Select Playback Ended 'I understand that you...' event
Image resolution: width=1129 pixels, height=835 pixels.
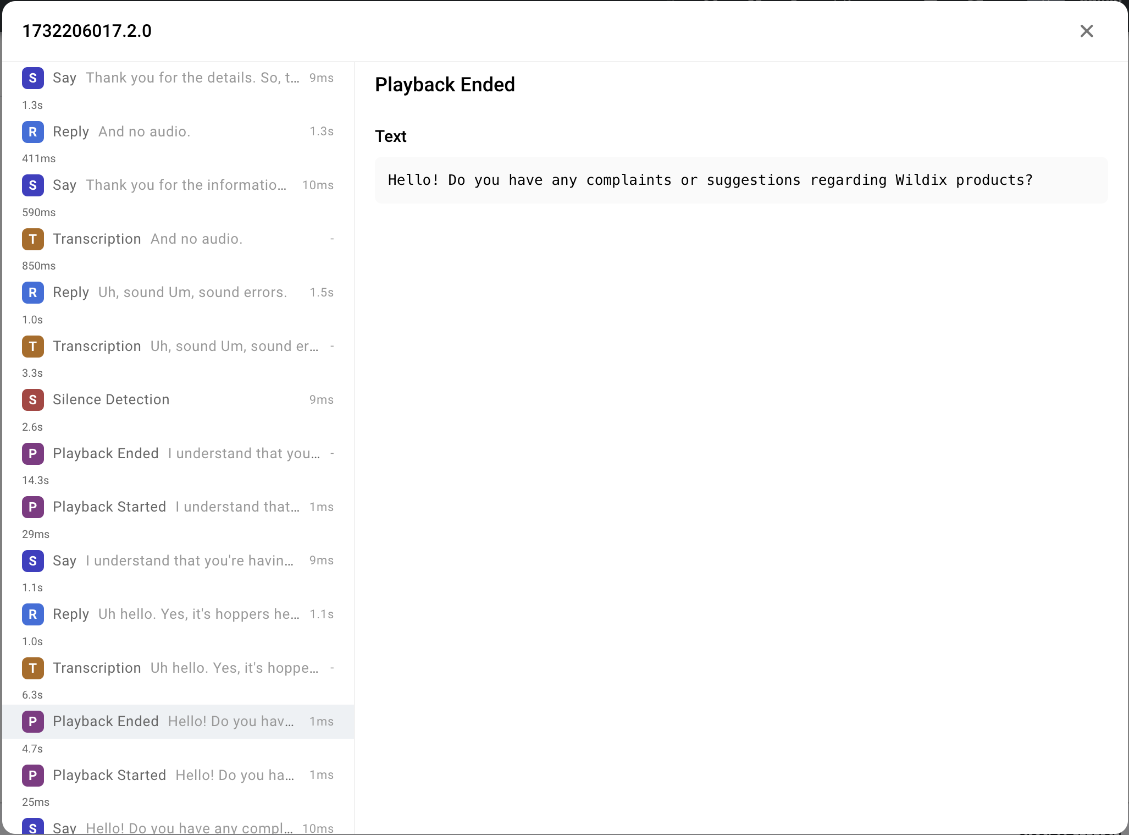point(177,454)
